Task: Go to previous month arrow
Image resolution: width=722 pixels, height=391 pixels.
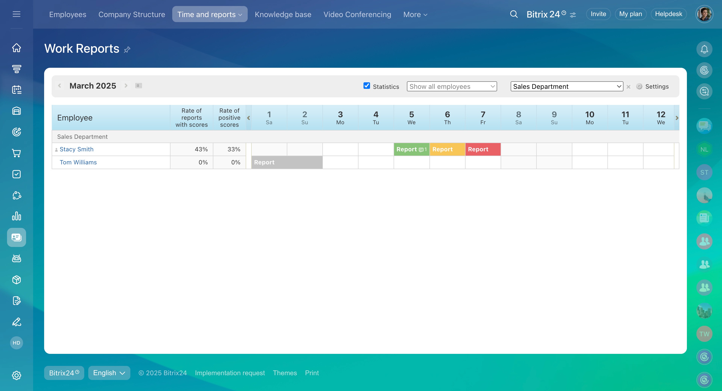Action: 59,86
